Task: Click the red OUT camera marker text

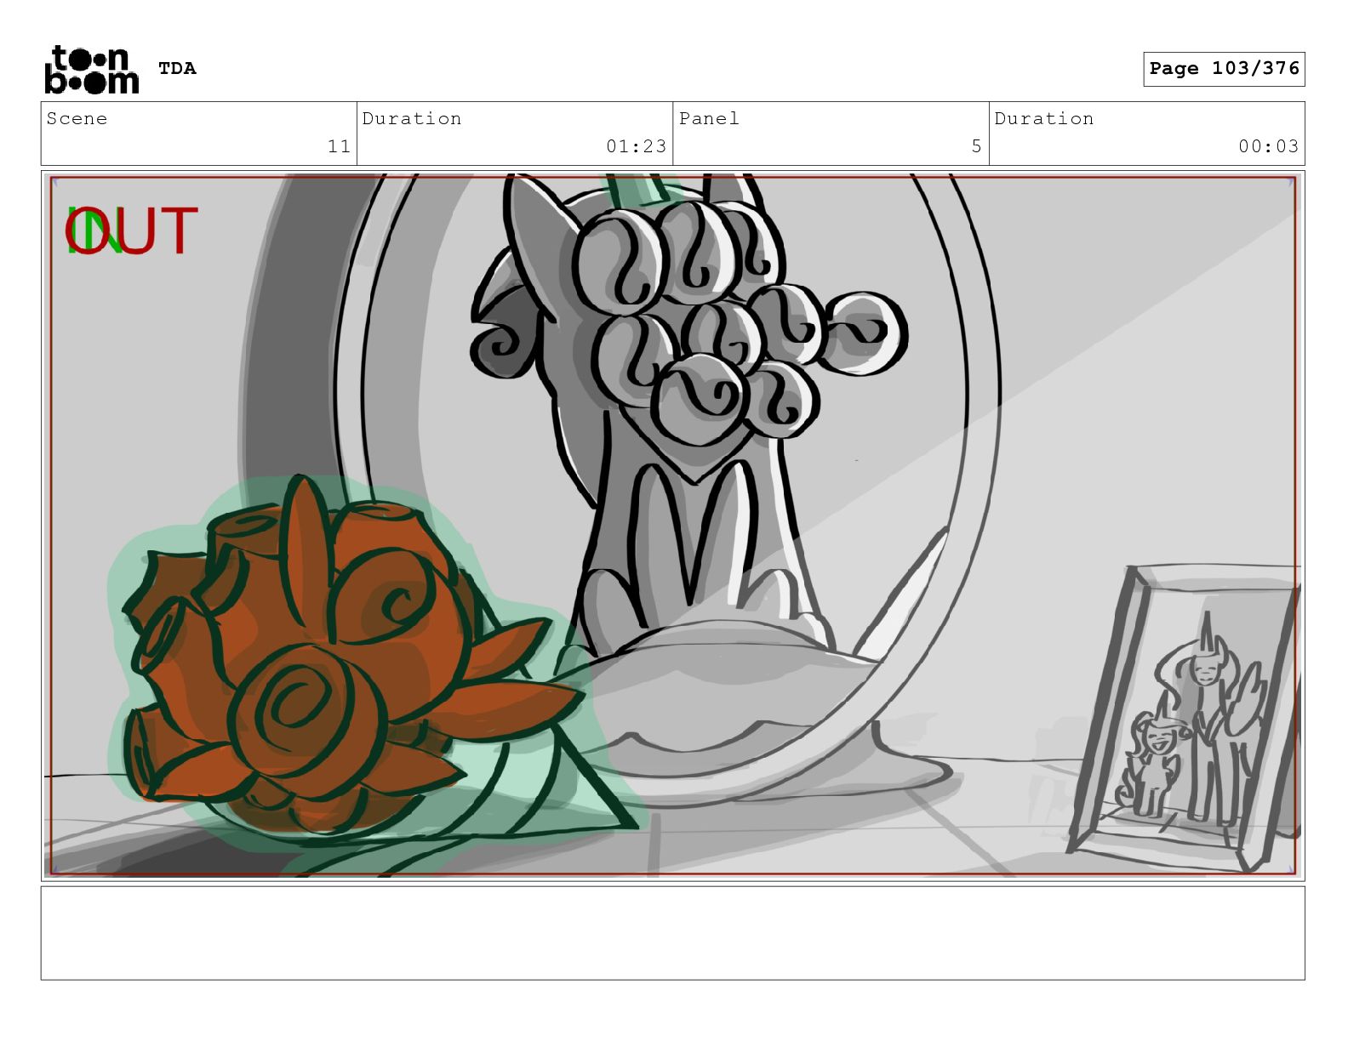Action: [131, 230]
